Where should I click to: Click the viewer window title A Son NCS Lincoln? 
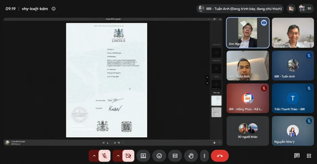tap(113, 19)
